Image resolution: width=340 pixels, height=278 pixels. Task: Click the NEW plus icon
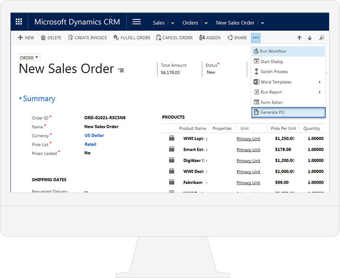[x=20, y=38]
